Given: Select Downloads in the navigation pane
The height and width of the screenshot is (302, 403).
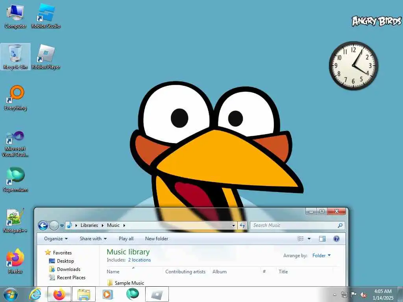Looking at the screenshot, I should click(x=65, y=269).
